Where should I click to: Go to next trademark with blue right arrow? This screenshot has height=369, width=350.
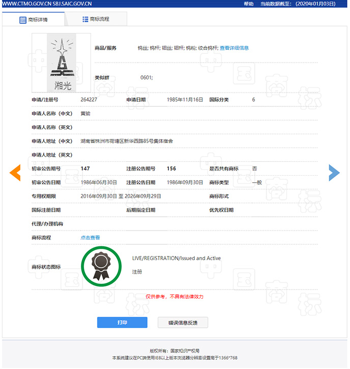click(x=334, y=173)
